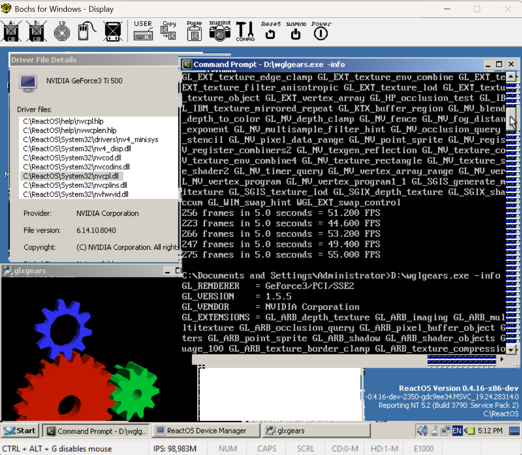Click the Paste clipboard icon

194,31
